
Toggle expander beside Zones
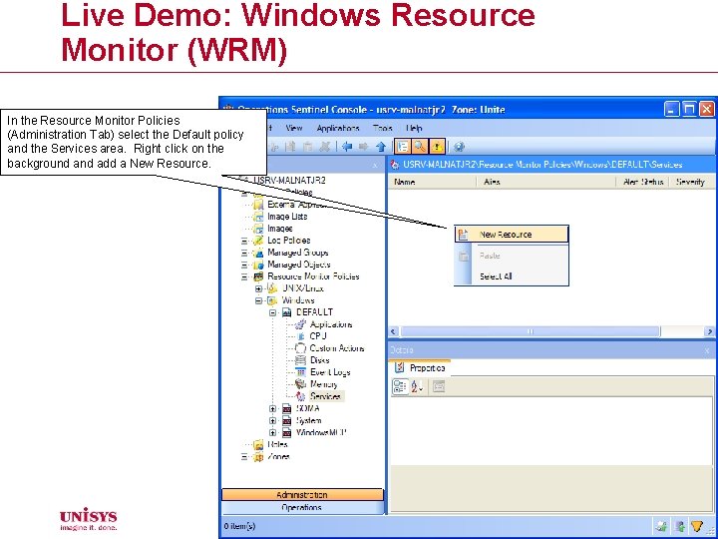[244, 456]
